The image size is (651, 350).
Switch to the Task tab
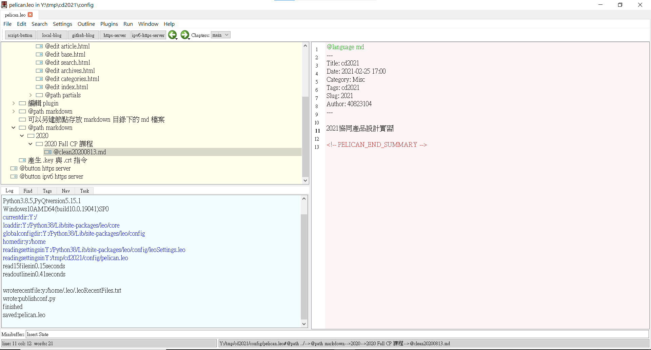pyautogui.click(x=84, y=191)
